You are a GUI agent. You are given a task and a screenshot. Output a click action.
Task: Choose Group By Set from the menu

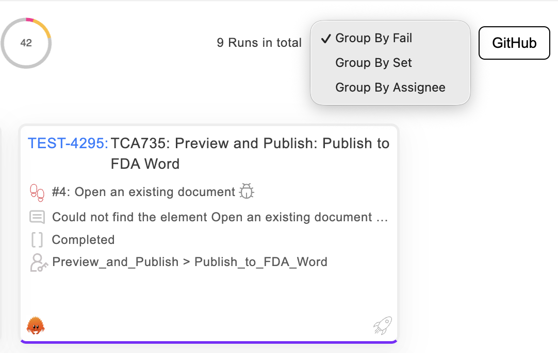[373, 63]
